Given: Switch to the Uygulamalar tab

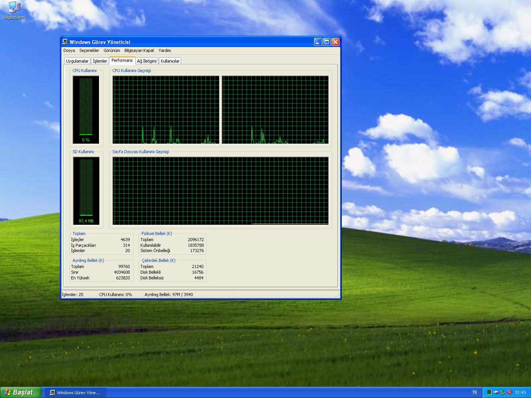Looking at the screenshot, I should pyautogui.click(x=77, y=61).
